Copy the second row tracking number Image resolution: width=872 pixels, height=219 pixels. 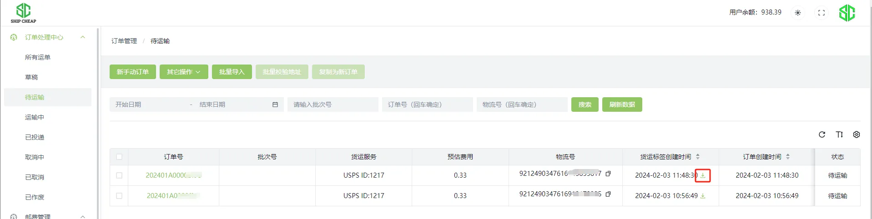pos(608,194)
